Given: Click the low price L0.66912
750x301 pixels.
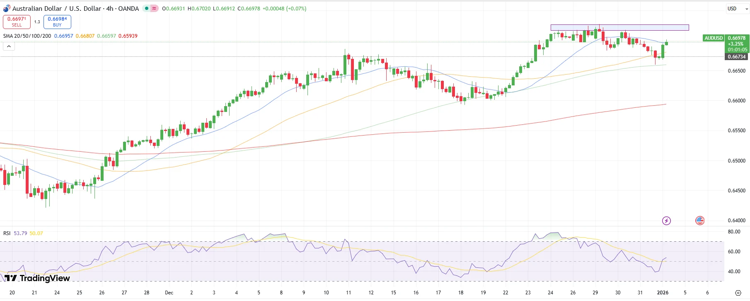Looking at the screenshot, I should click(224, 8).
